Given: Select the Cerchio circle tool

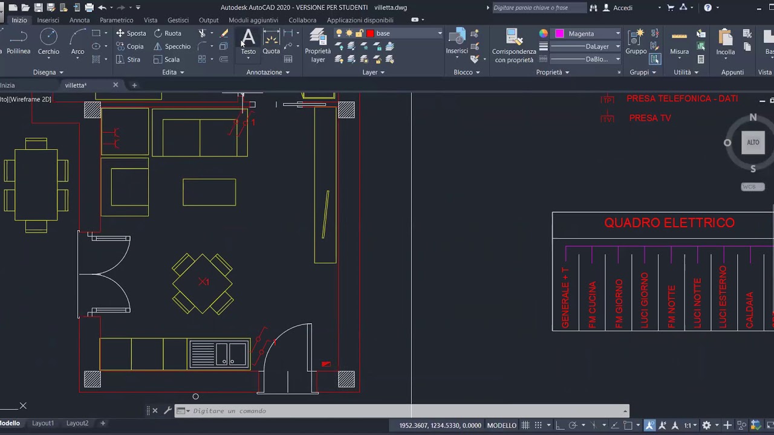Looking at the screenshot, I should 48,42.
